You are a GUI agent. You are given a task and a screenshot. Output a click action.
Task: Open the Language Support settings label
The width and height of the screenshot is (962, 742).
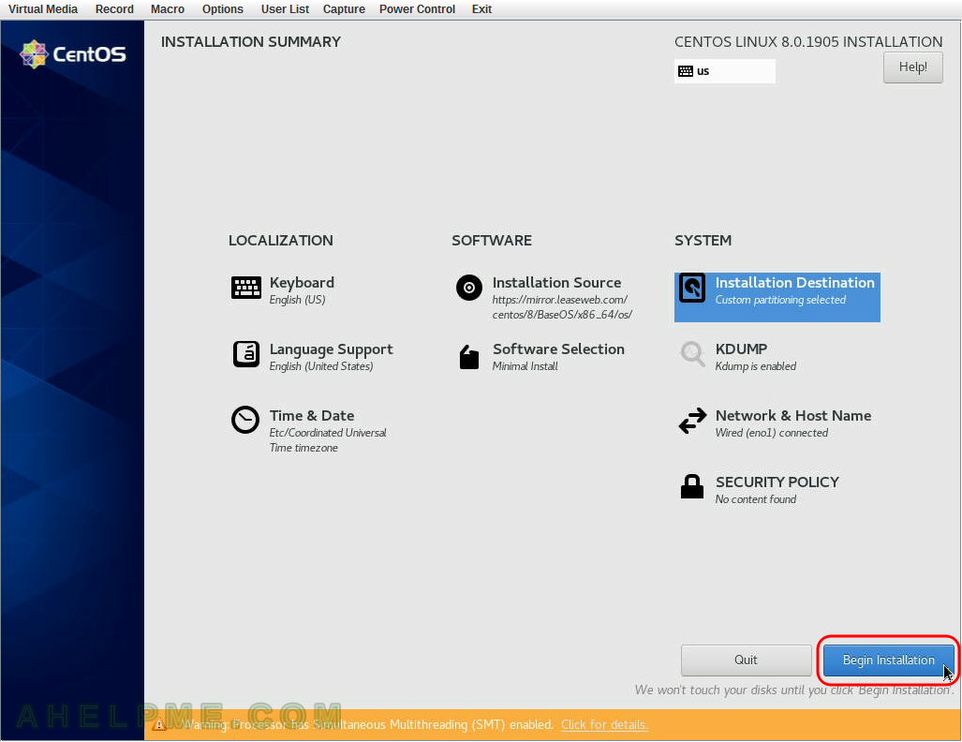click(332, 349)
